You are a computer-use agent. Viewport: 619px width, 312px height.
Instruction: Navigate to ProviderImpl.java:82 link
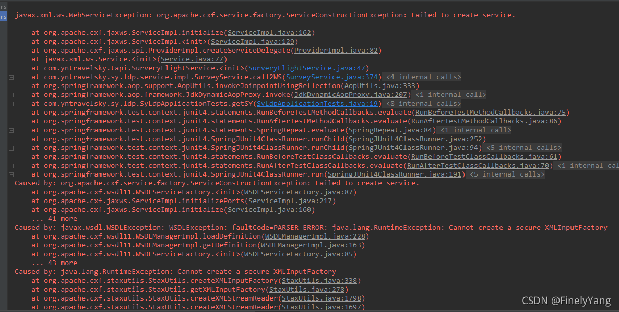pyautogui.click(x=337, y=51)
